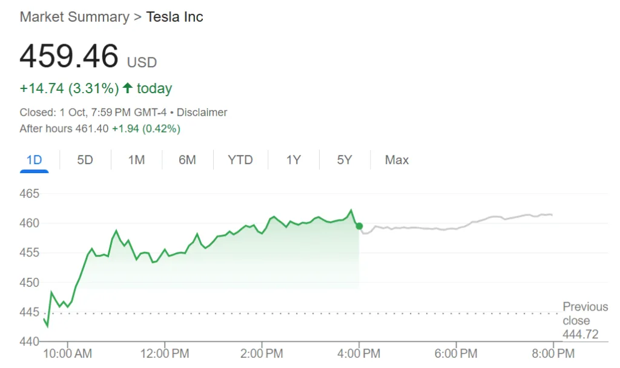The width and height of the screenshot is (620, 368).
Task: Navigate back to Market Summary
Action: (x=73, y=17)
